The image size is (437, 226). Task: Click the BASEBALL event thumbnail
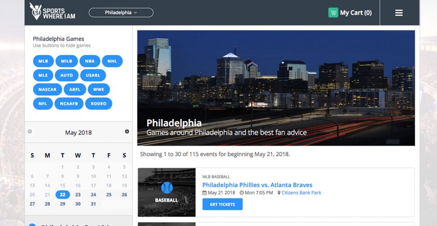pos(167,192)
